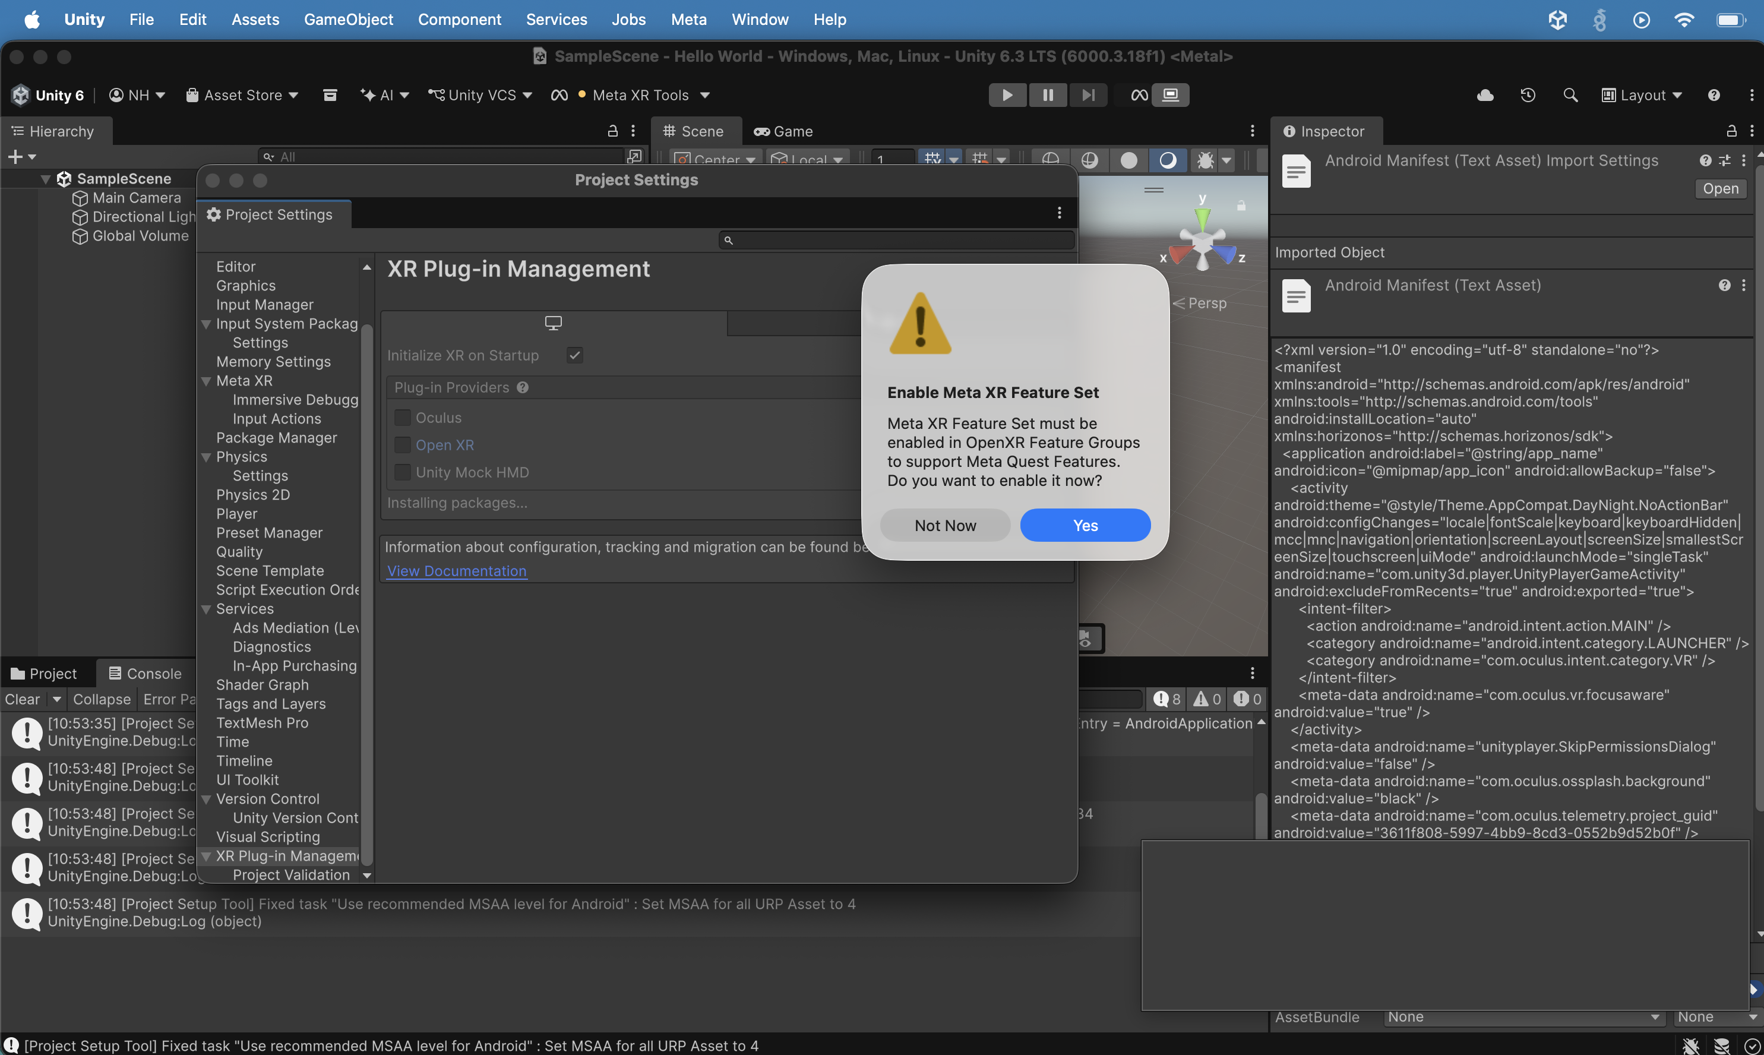This screenshot has width=1764, height=1055.
Task: Click Yes in the Enable Meta XR dialog
Action: [1085, 525]
